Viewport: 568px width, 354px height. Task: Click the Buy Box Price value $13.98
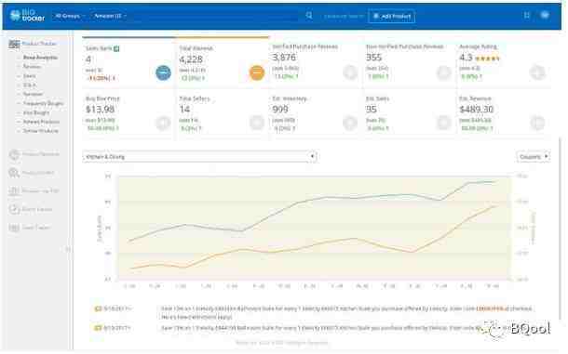101,110
